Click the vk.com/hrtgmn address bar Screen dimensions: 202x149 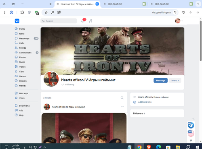click(x=162, y=12)
